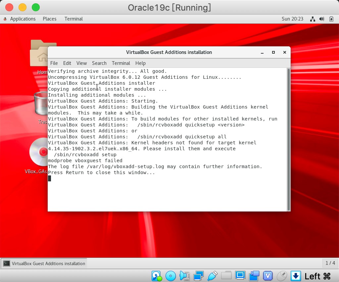Click the Sun 20:23 clock
The image size is (339, 282).
pos(292,19)
